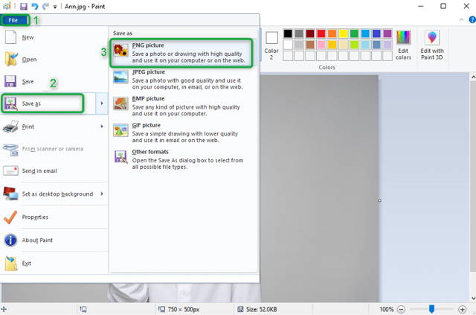Open the Customize Quick Access Toolbar arrow
The image size is (476, 315).
(x=55, y=7)
